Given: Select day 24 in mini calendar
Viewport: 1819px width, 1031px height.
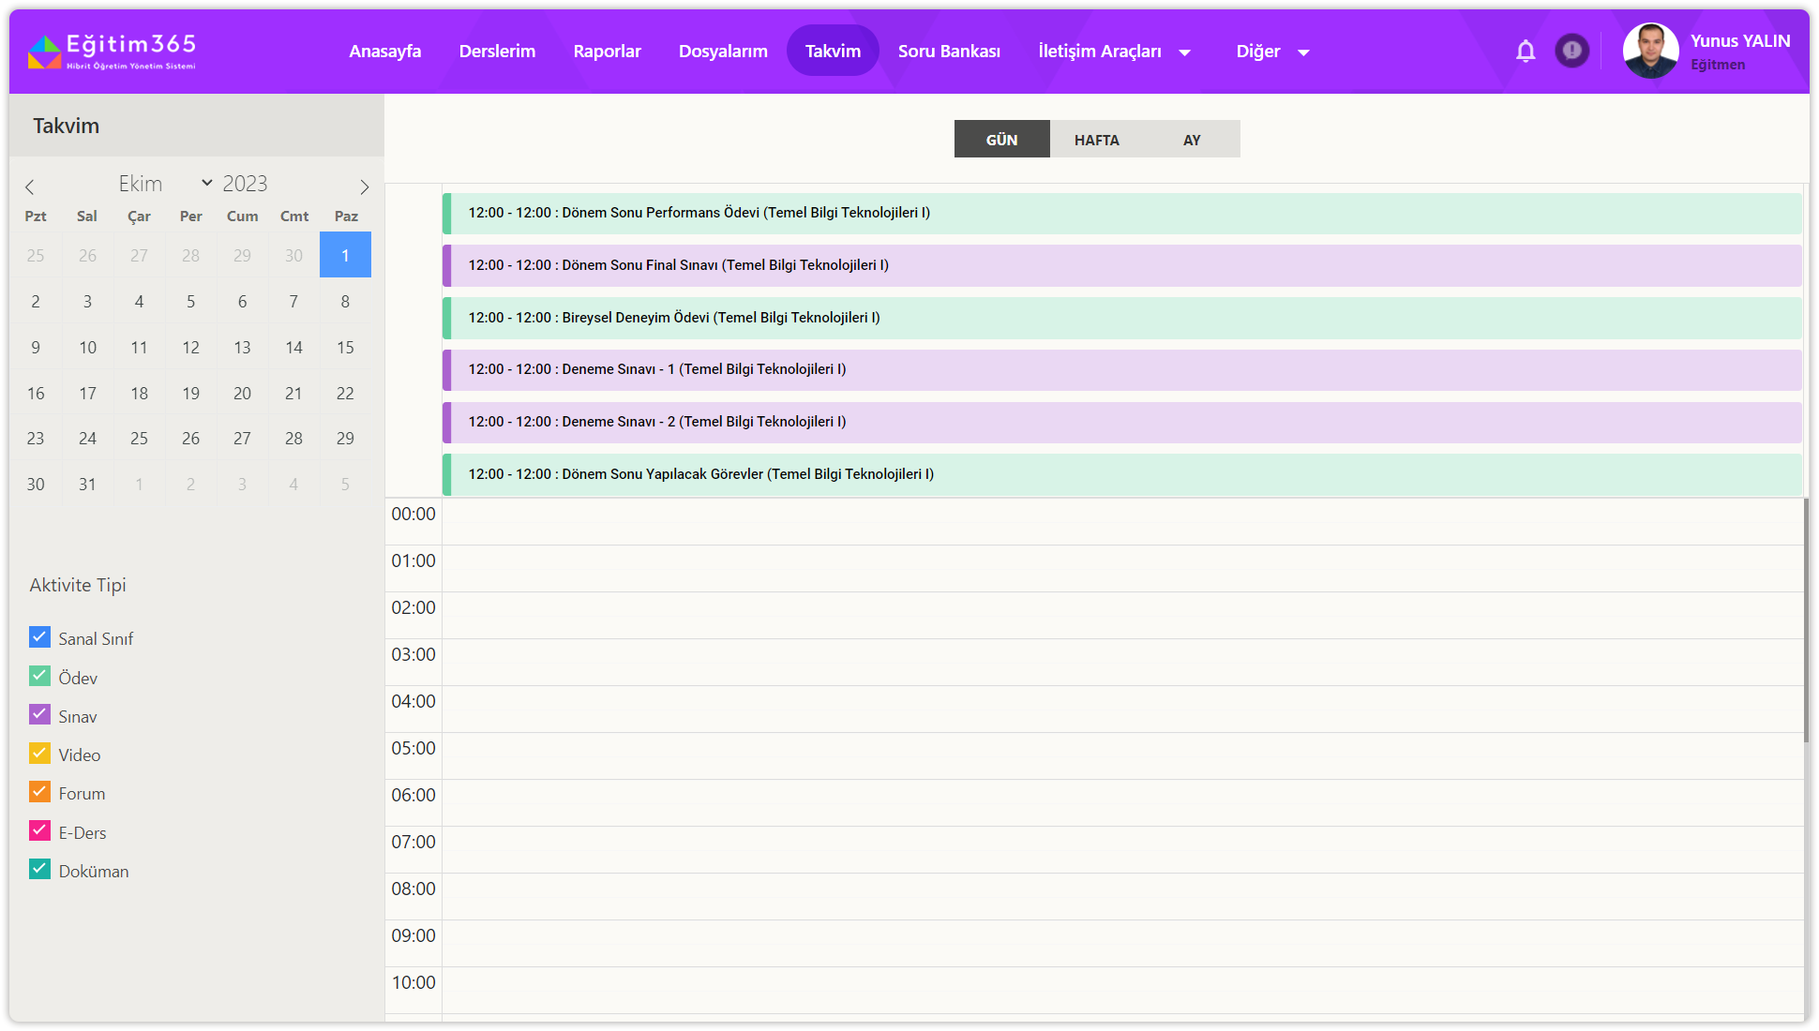Looking at the screenshot, I should 87,438.
